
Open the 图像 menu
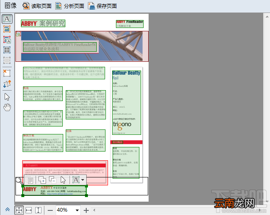point(11,6)
